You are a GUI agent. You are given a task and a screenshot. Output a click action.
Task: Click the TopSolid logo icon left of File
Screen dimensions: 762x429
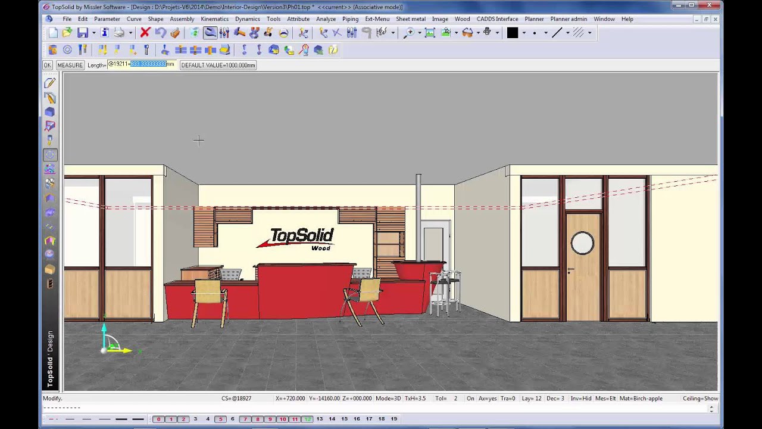point(49,19)
